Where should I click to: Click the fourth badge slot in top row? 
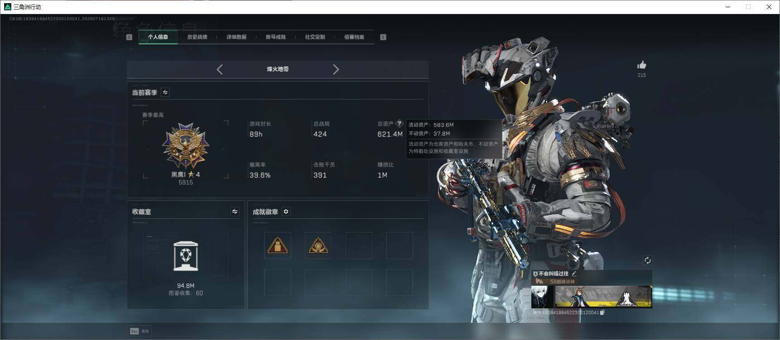pyautogui.click(x=399, y=246)
